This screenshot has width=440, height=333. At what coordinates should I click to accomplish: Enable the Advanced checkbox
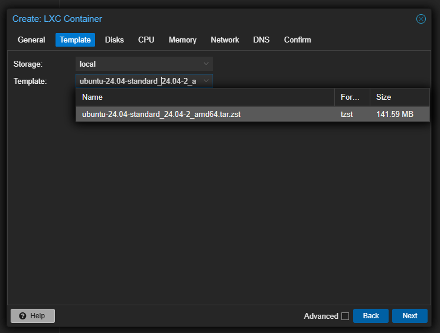(x=345, y=316)
